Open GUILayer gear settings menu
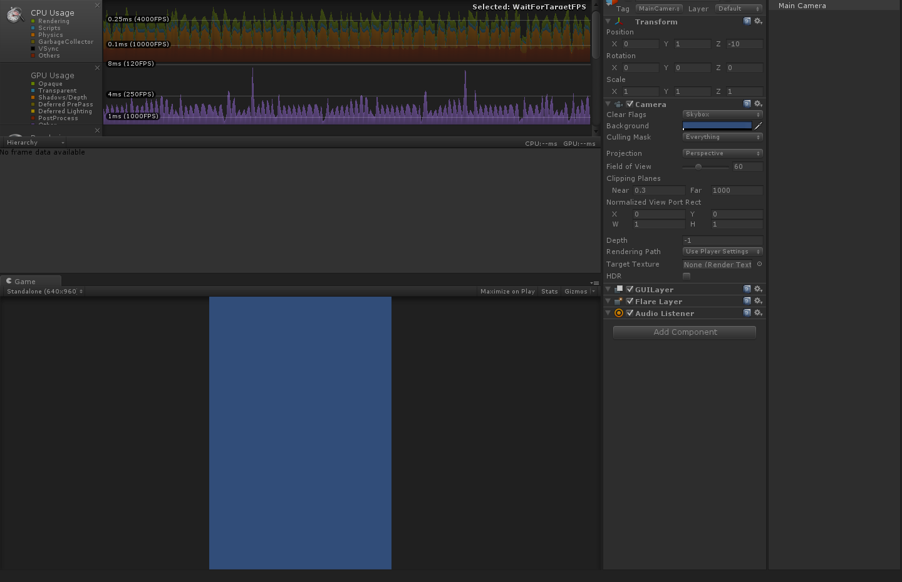 coord(758,289)
